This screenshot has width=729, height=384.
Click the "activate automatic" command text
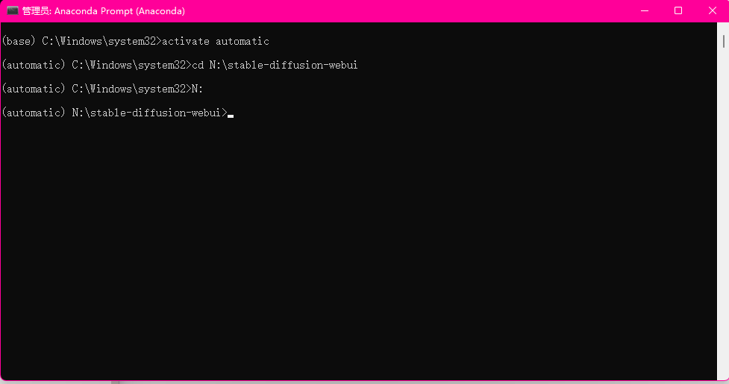click(x=215, y=41)
